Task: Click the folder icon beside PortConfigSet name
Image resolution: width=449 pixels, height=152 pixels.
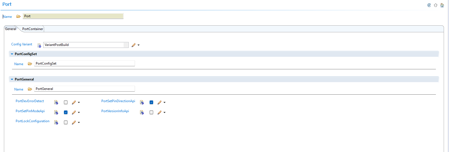Action: click(30, 64)
